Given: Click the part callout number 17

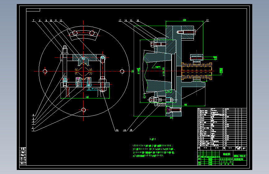Looking at the screenshot, I should pos(207,20).
